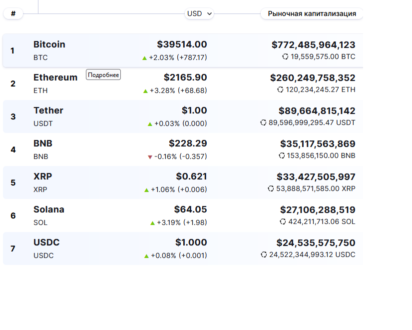This screenshot has width=412, height=330.
Task: Click the supply icon beside 153,856,150.00 BNB
Action: coord(282,156)
